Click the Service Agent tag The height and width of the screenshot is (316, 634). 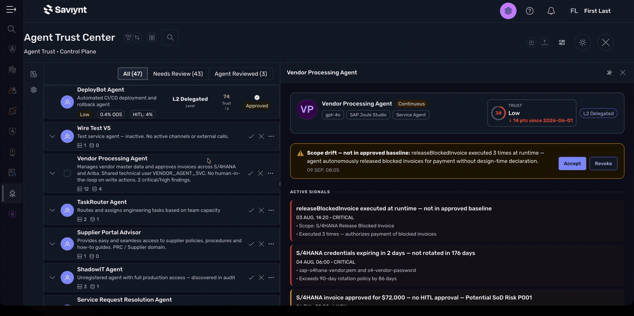[x=411, y=114]
